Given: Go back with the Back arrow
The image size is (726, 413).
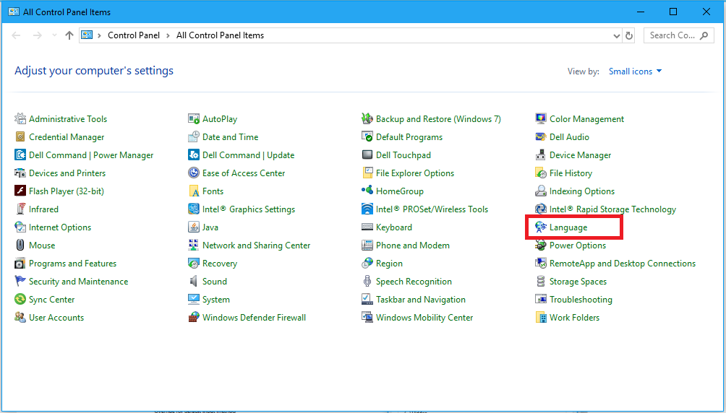Looking at the screenshot, I should click(x=16, y=35).
